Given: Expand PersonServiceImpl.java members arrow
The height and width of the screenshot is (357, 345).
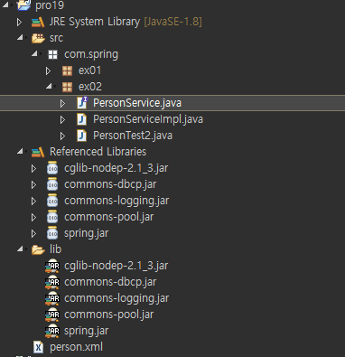Looking at the screenshot, I should pos(62,119).
